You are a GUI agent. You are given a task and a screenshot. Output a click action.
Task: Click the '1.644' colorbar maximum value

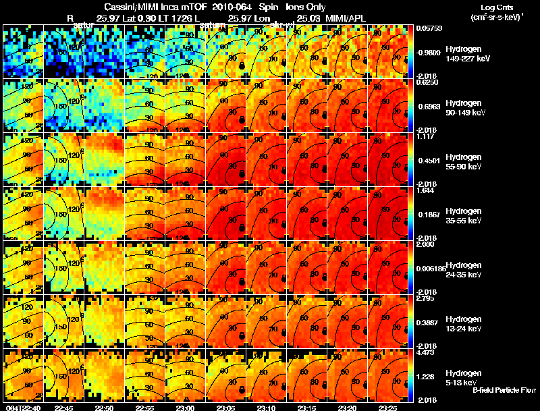coord(425,190)
